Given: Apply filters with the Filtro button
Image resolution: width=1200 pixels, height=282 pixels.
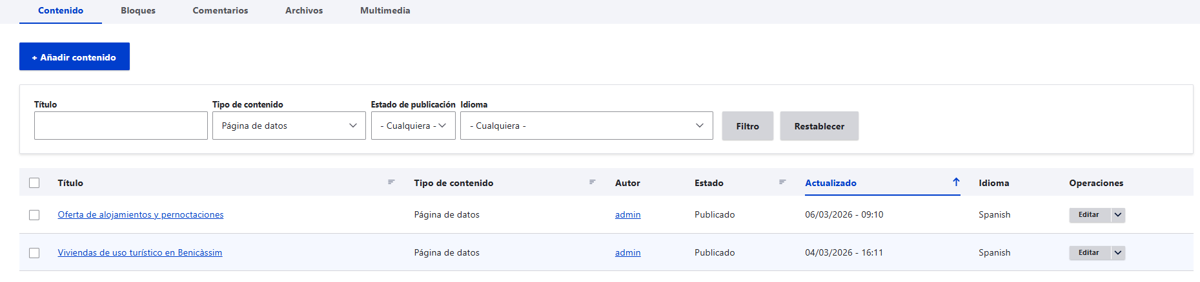Looking at the screenshot, I should [747, 126].
